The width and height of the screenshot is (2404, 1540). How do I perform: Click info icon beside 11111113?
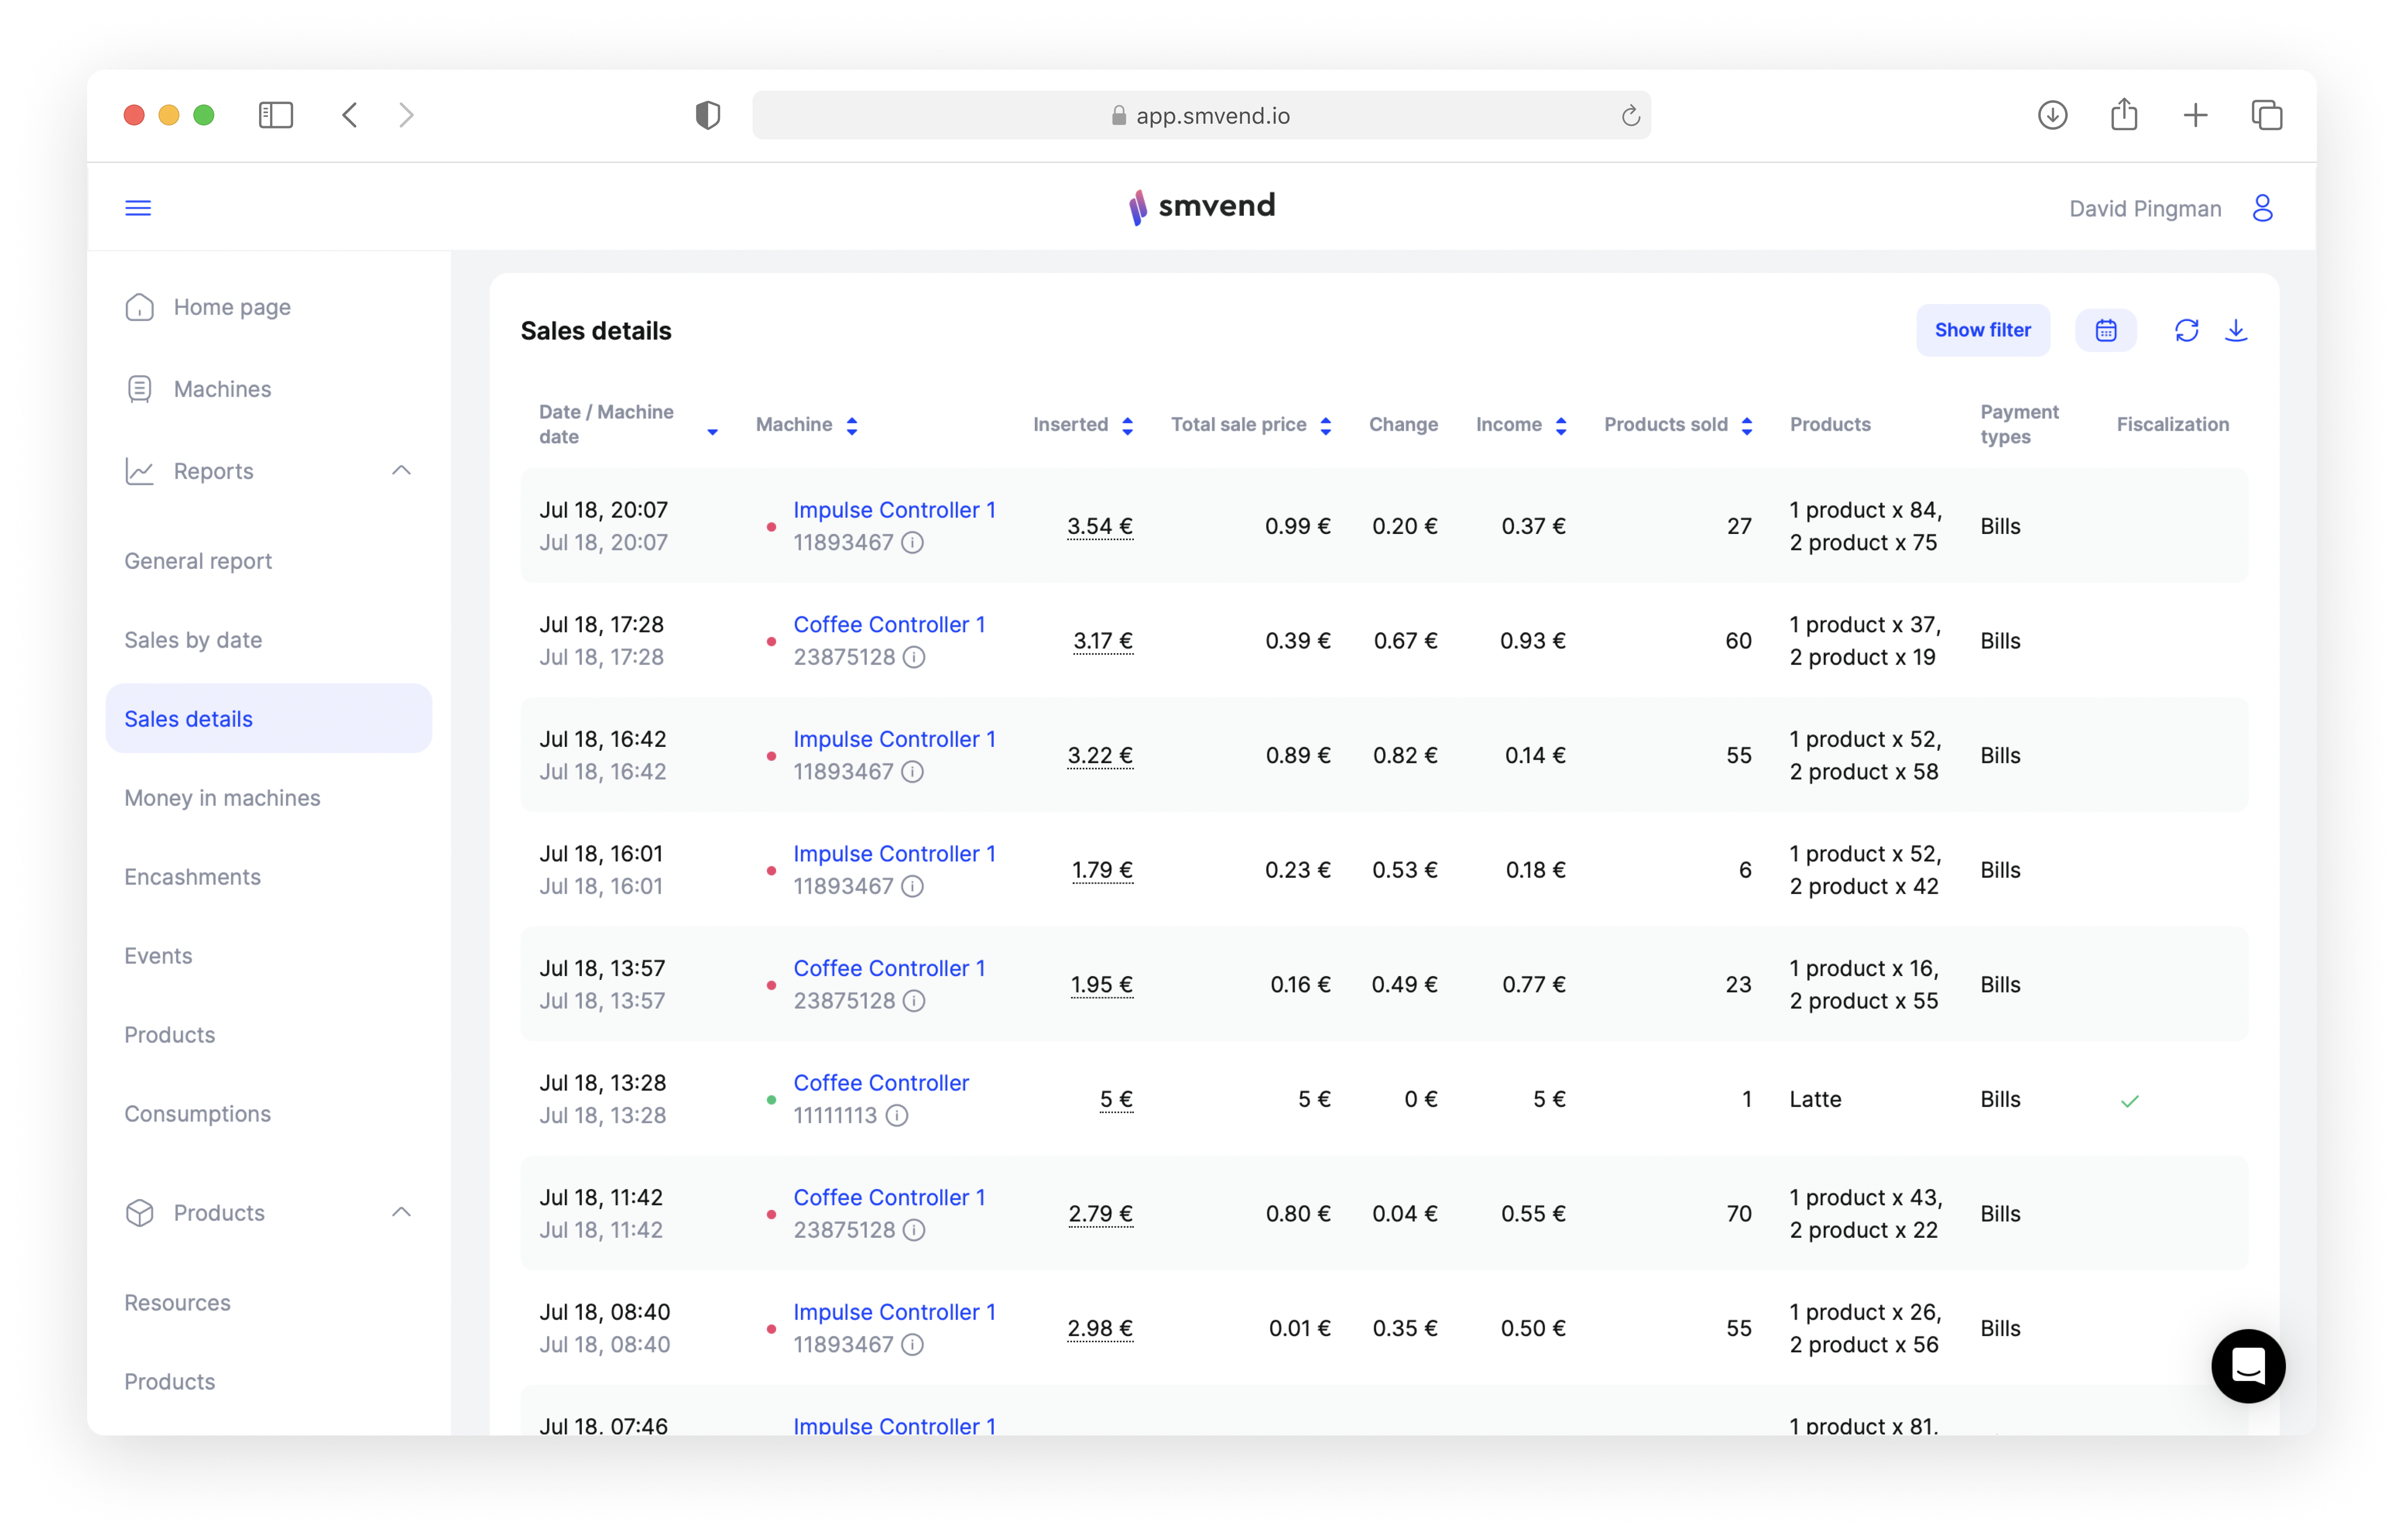pos(897,1115)
